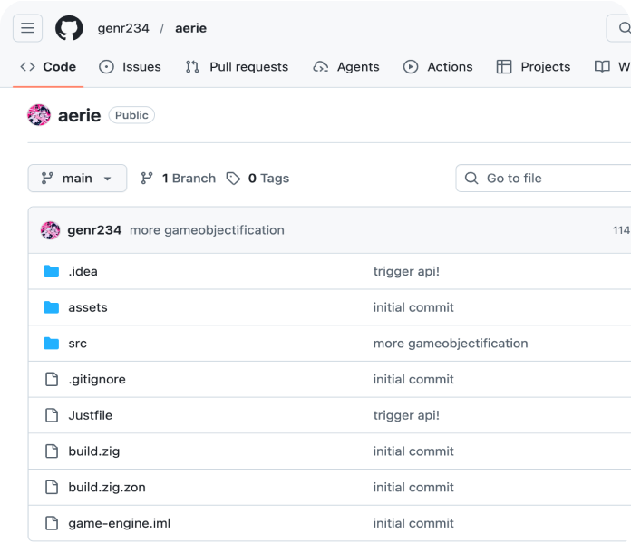The width and height of the screenshot is (631, 553).
Task: Click the 1 Branch link
Action: [x=179, y=179]
